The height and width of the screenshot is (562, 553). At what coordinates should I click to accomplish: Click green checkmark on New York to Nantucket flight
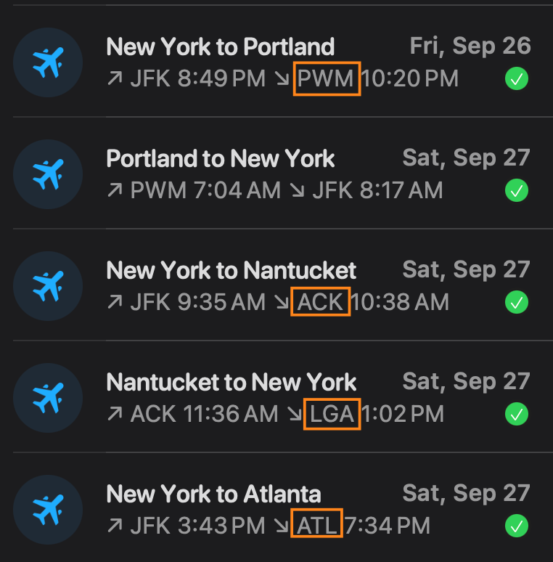coord(516,302)
